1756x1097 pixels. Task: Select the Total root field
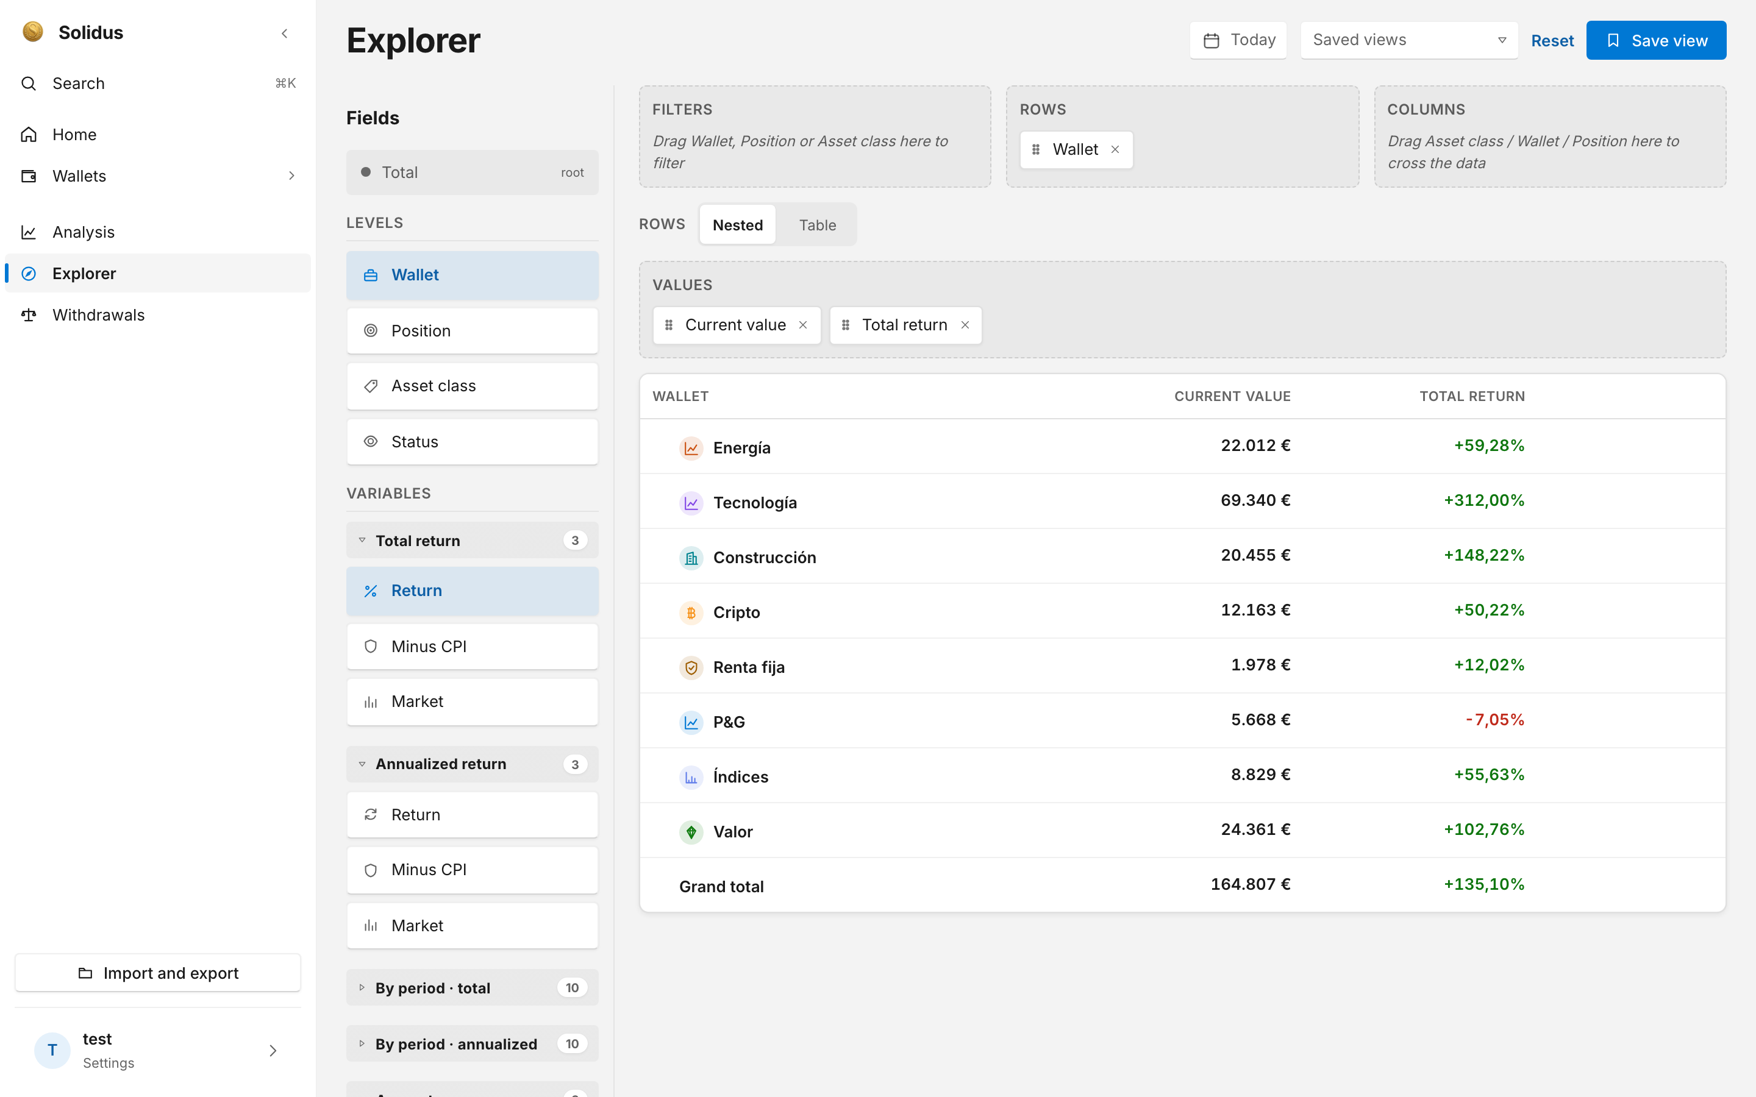coord(473,172)
